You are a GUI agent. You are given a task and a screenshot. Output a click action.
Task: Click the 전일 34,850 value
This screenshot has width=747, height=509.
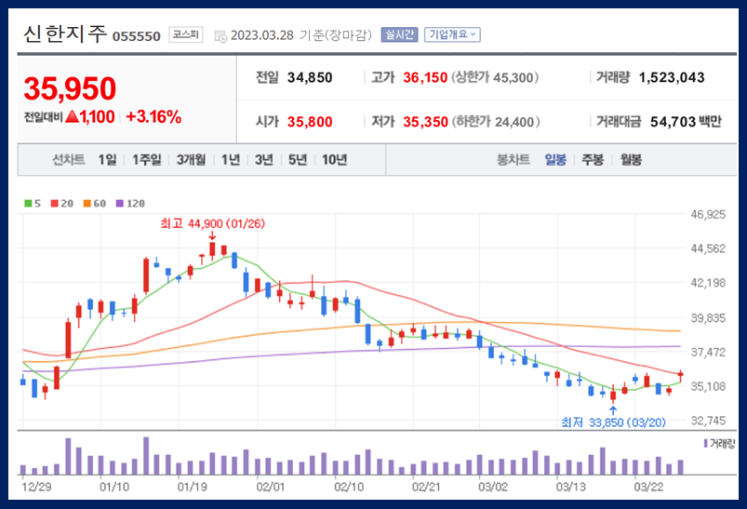pos(310,77)
